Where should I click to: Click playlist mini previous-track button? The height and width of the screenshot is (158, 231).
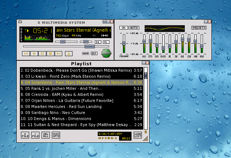click(100, 138)
